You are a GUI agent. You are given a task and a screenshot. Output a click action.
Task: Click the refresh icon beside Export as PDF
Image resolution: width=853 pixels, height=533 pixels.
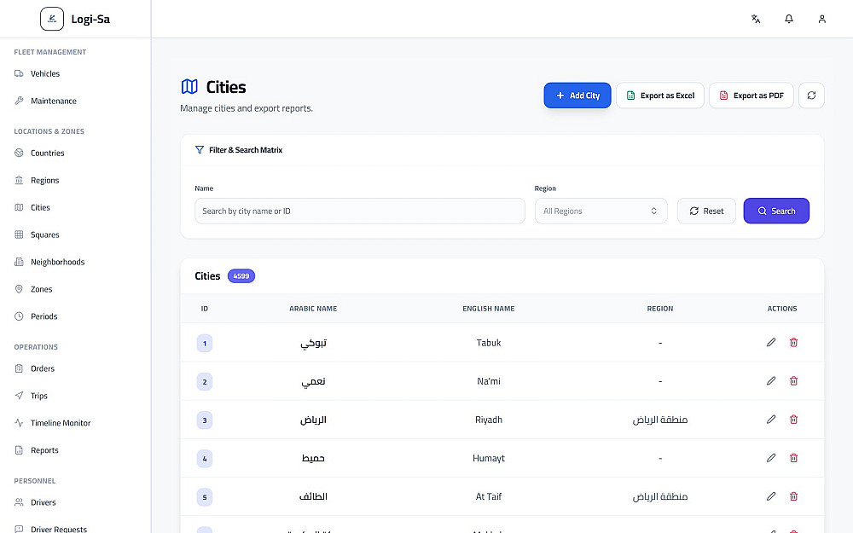click(x=811, y=96)
